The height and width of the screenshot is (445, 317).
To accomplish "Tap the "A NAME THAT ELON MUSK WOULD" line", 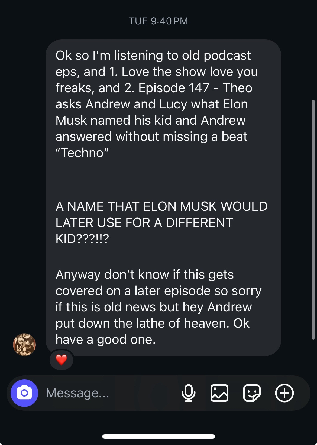I will pyautogui.click(x=161, y=206).
